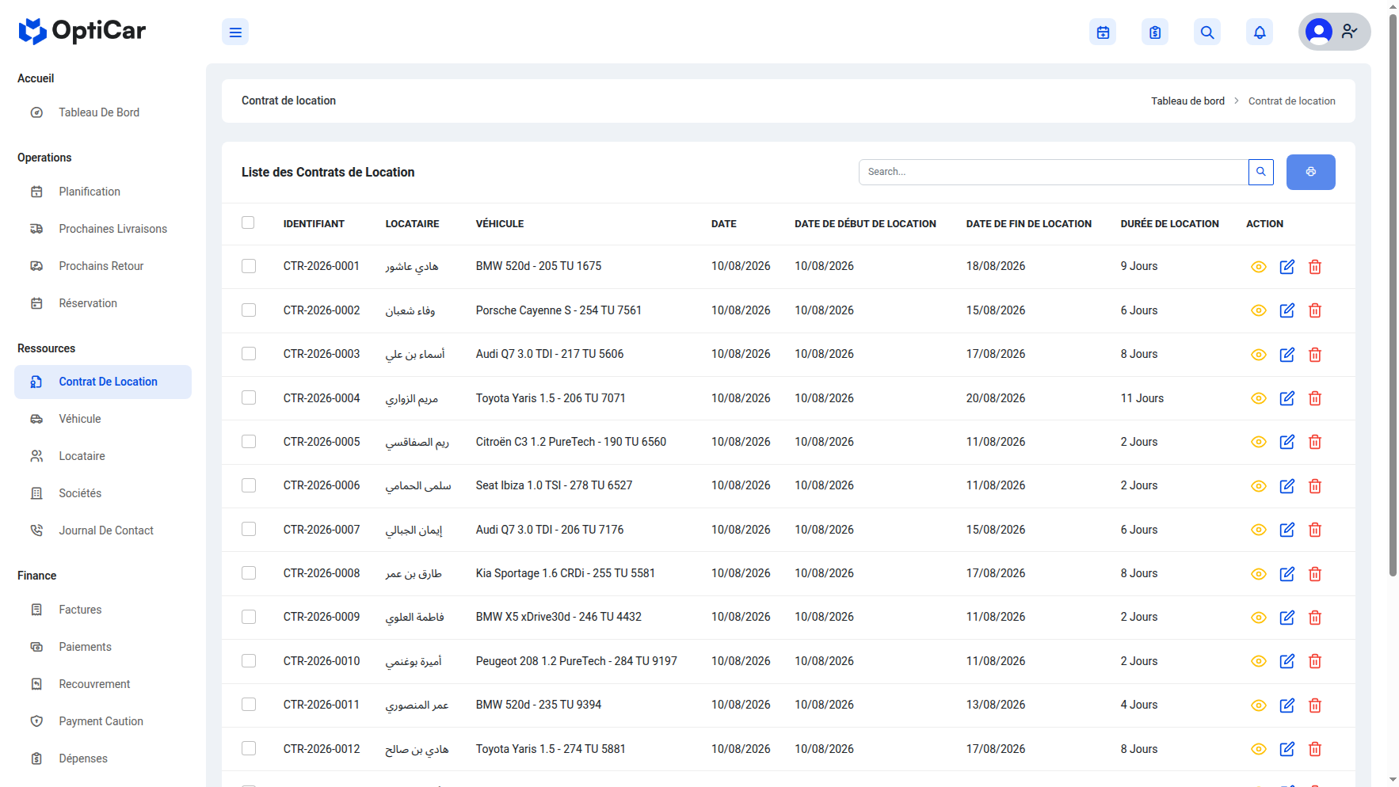Screen dimensions: 1399x787
Task: Edit contract CTR-2026-0001
Action: click(x=1287, y=267)
